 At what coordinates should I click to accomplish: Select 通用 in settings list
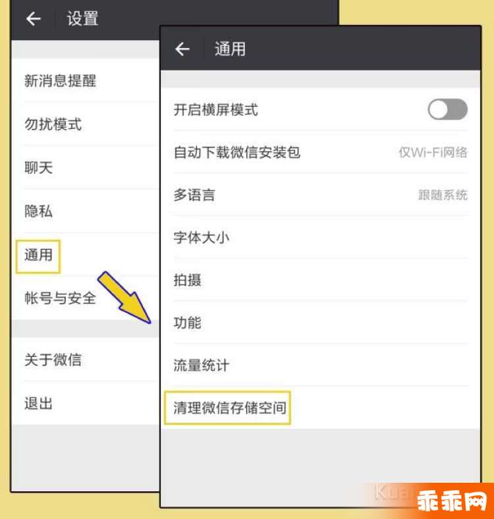pyautogui.click(x=86, y=254)
